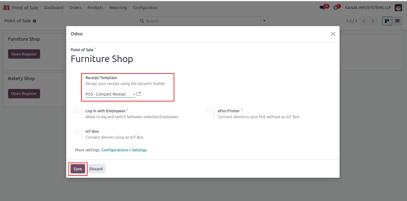This screenshot has width=407, height=201.
Task: Show help for Point of Sale label
Action: (x=95, y=49)
